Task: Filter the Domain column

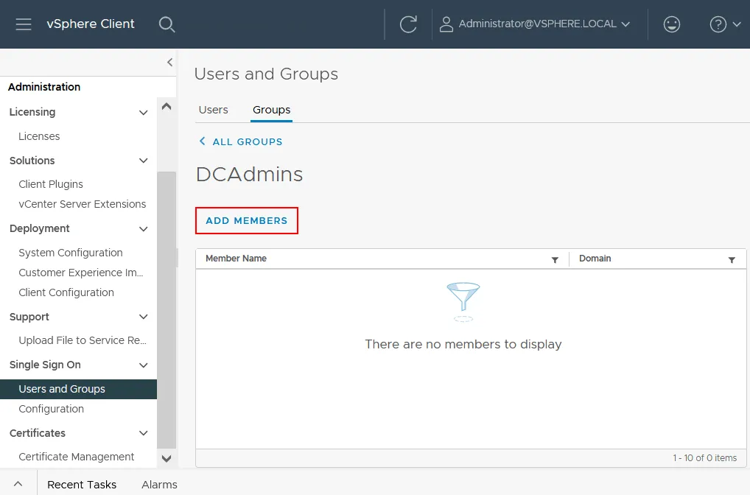Action: (x=732, y=260)
